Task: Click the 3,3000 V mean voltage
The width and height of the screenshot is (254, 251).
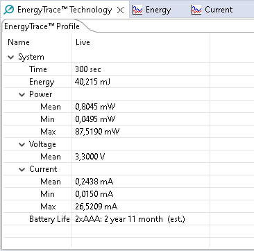Action: point(90,157)
